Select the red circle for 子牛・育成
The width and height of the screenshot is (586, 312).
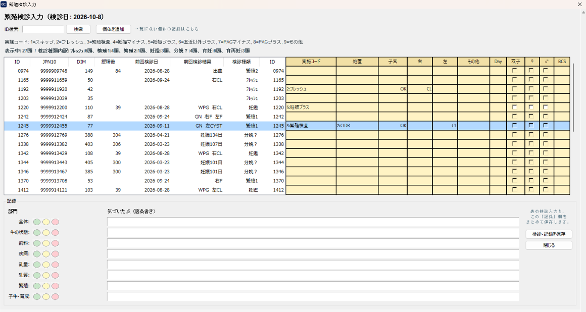coord(55,297)
